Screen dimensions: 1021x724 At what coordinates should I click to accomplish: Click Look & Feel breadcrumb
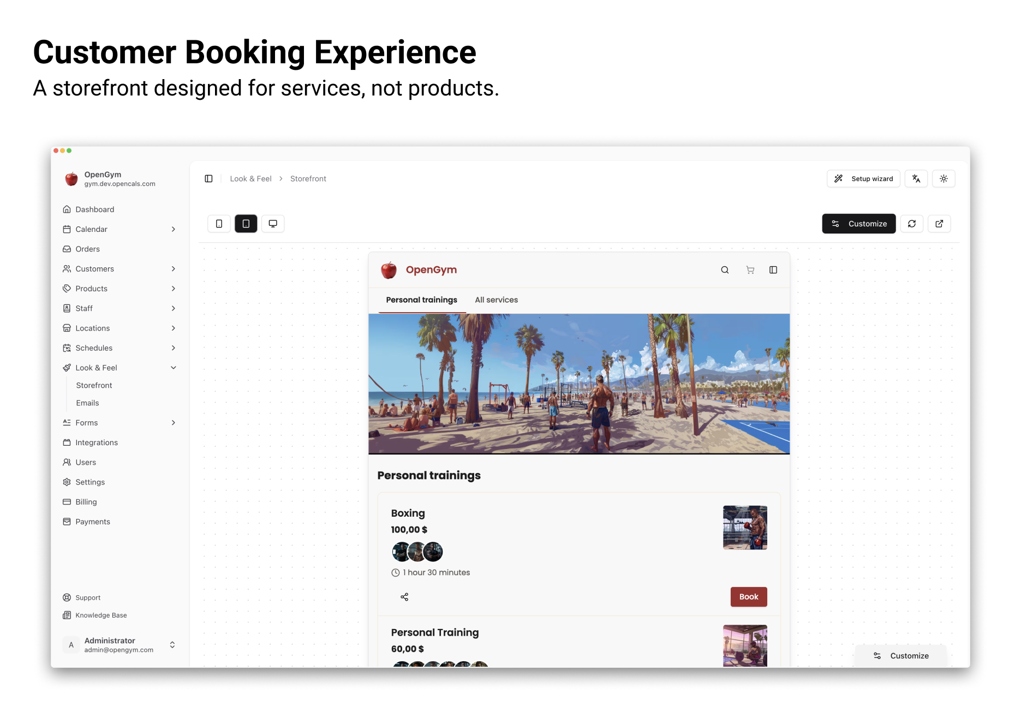pos(250,179)
